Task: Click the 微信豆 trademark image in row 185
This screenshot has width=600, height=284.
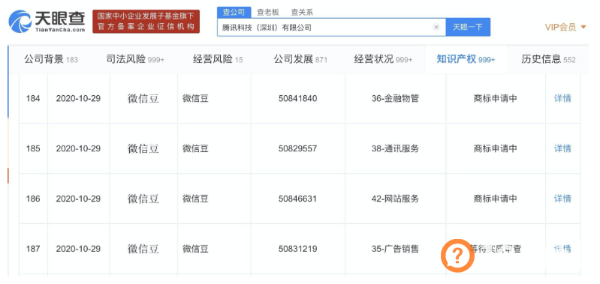Action: 143,148
